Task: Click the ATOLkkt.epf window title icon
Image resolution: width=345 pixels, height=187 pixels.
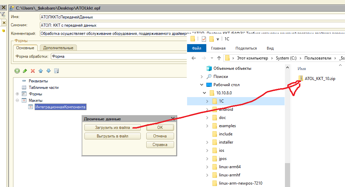Action: [12, 8]
